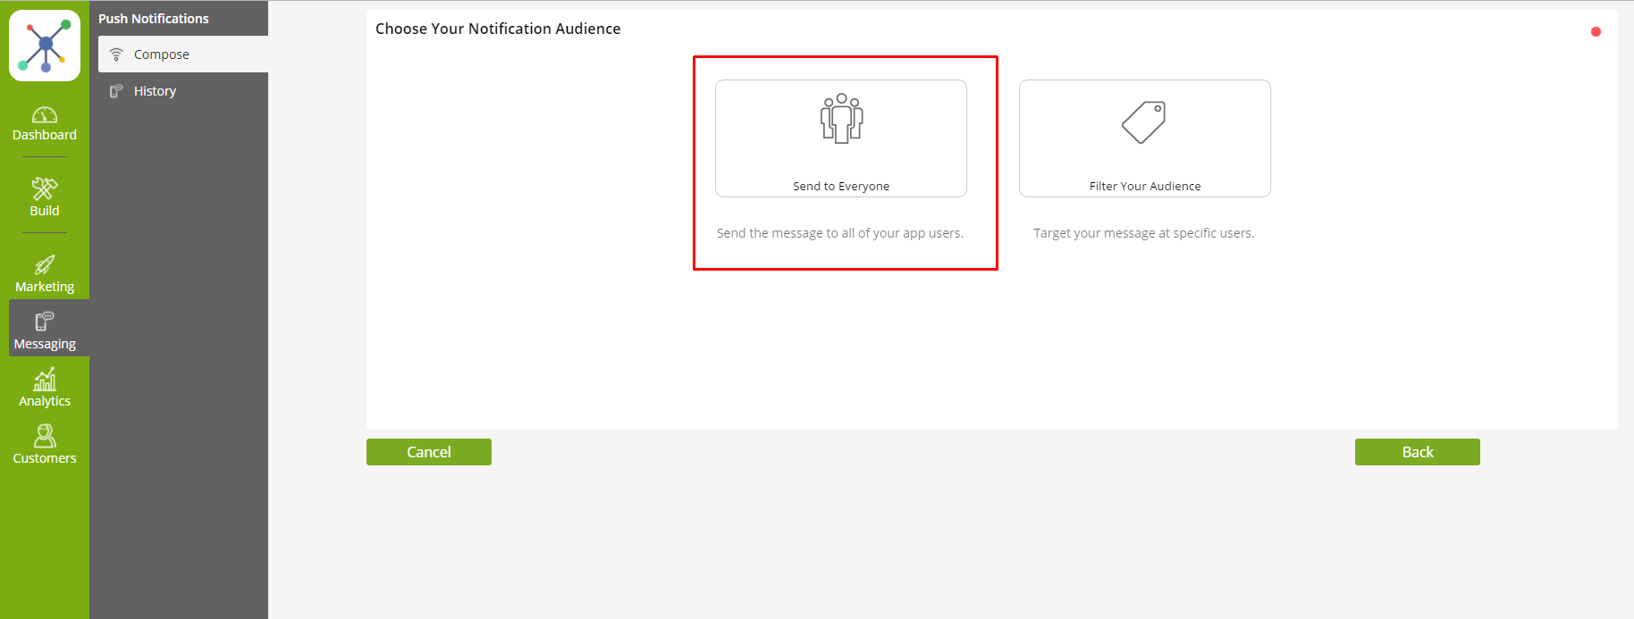Open the History menu item
The height and width of the screenshot is (619, 1634).
tap(183, 91)
